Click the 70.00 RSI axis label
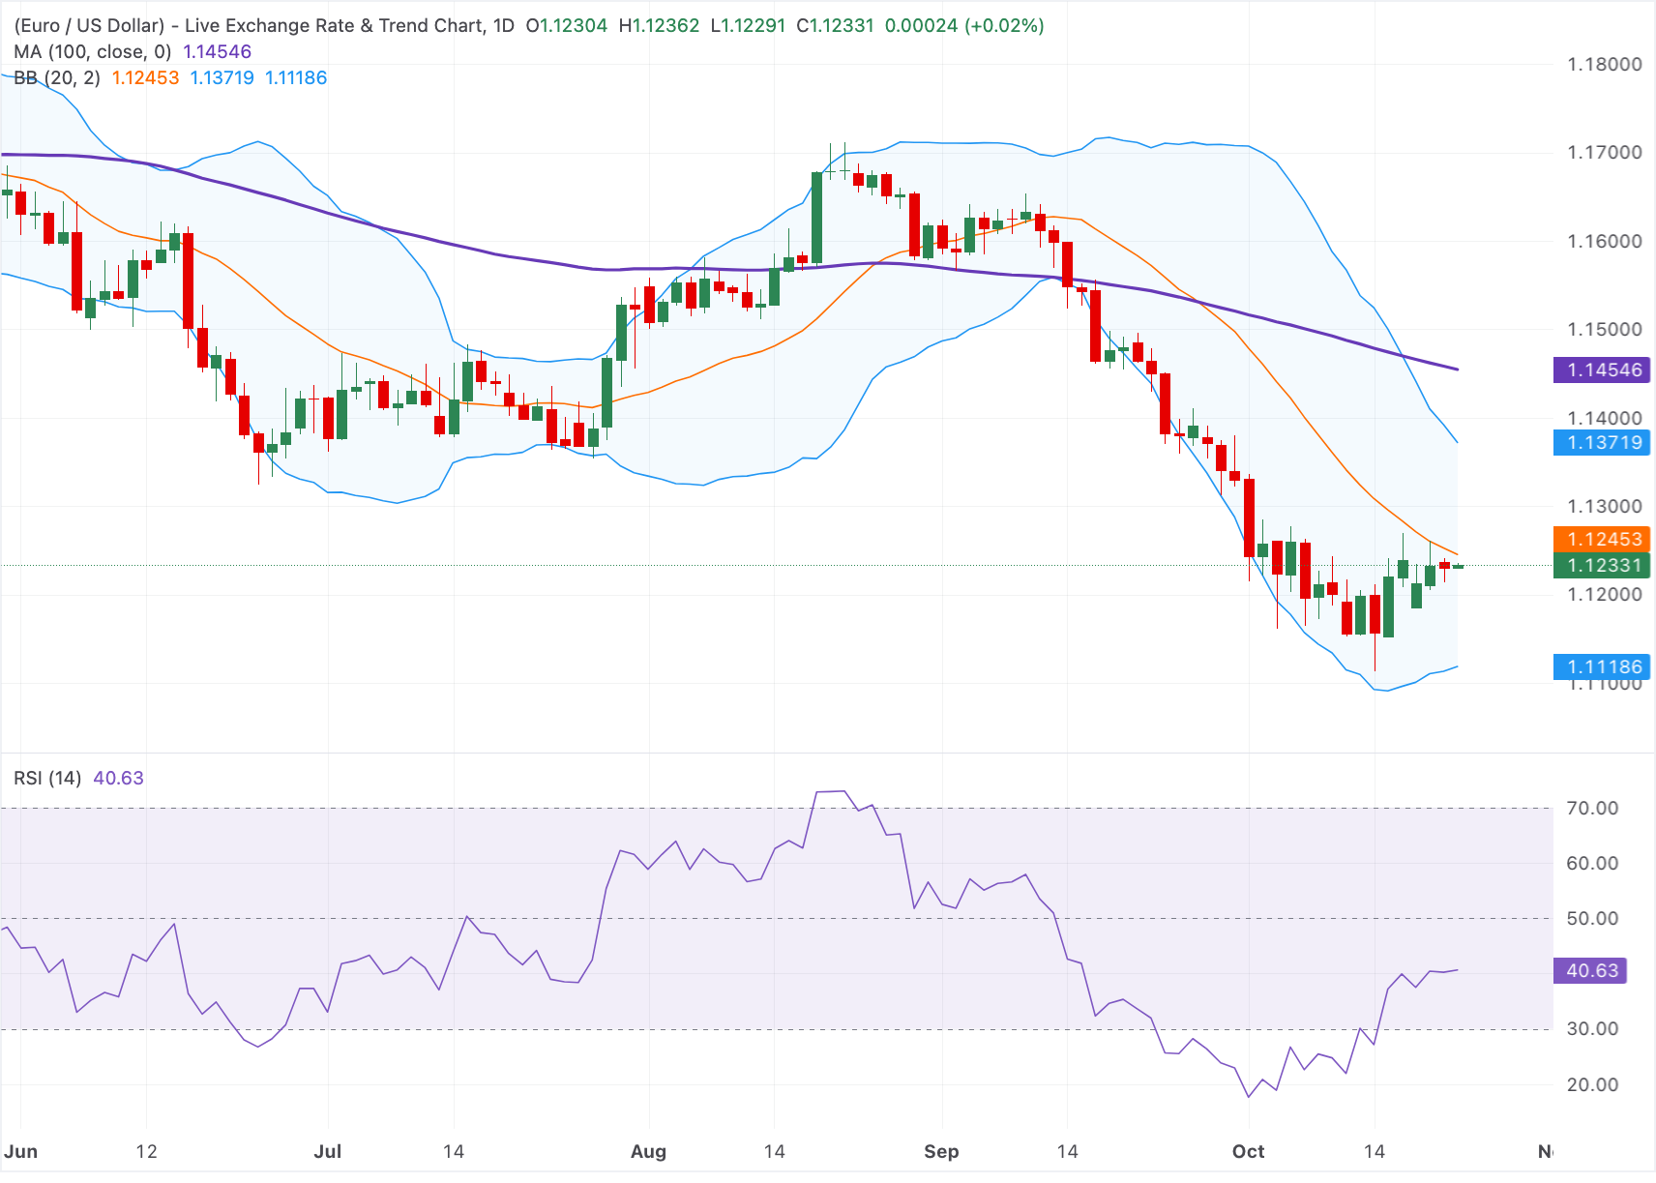 1592,809
